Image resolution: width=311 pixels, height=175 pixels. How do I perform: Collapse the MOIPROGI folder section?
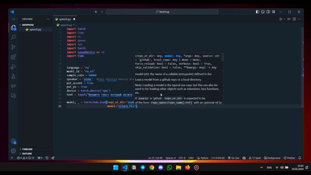pos(35,25)
